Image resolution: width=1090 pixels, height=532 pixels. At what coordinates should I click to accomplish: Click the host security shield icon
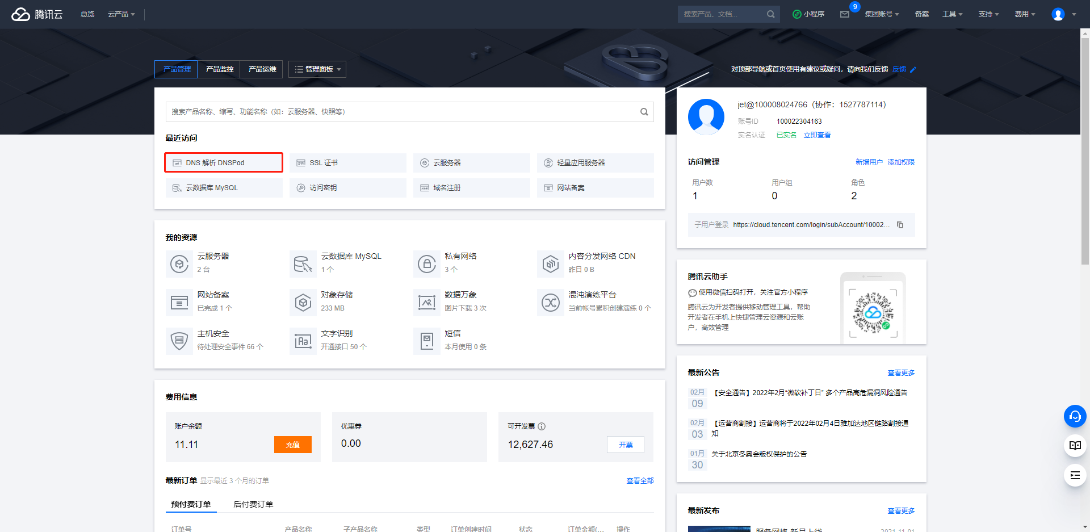[179, 341]
